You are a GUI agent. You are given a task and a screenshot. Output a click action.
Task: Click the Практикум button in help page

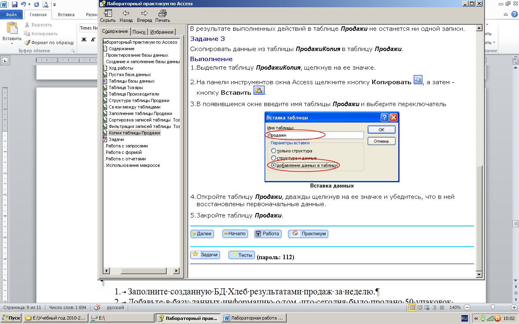click(308, 234)
